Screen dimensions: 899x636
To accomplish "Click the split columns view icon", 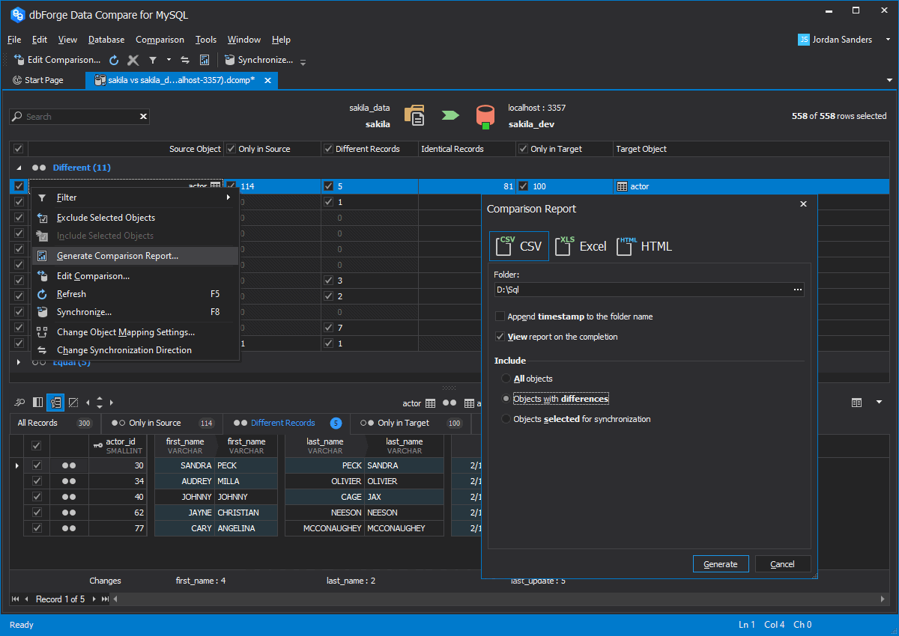I will (x=37, y=403).
